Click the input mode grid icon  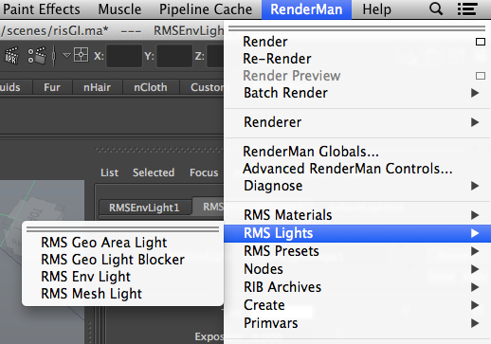click(81, 55)
